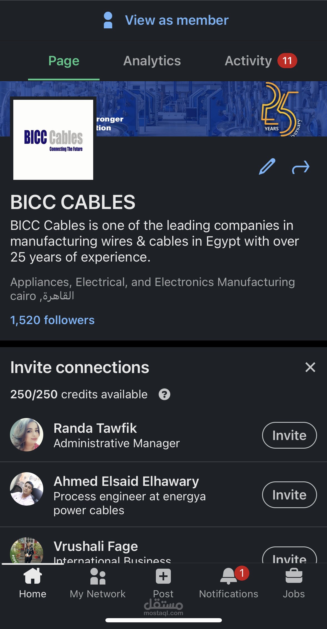Tap the BICC Cables logo thumbnail
The width and height of the screenshot is (327, 629).
53,140
